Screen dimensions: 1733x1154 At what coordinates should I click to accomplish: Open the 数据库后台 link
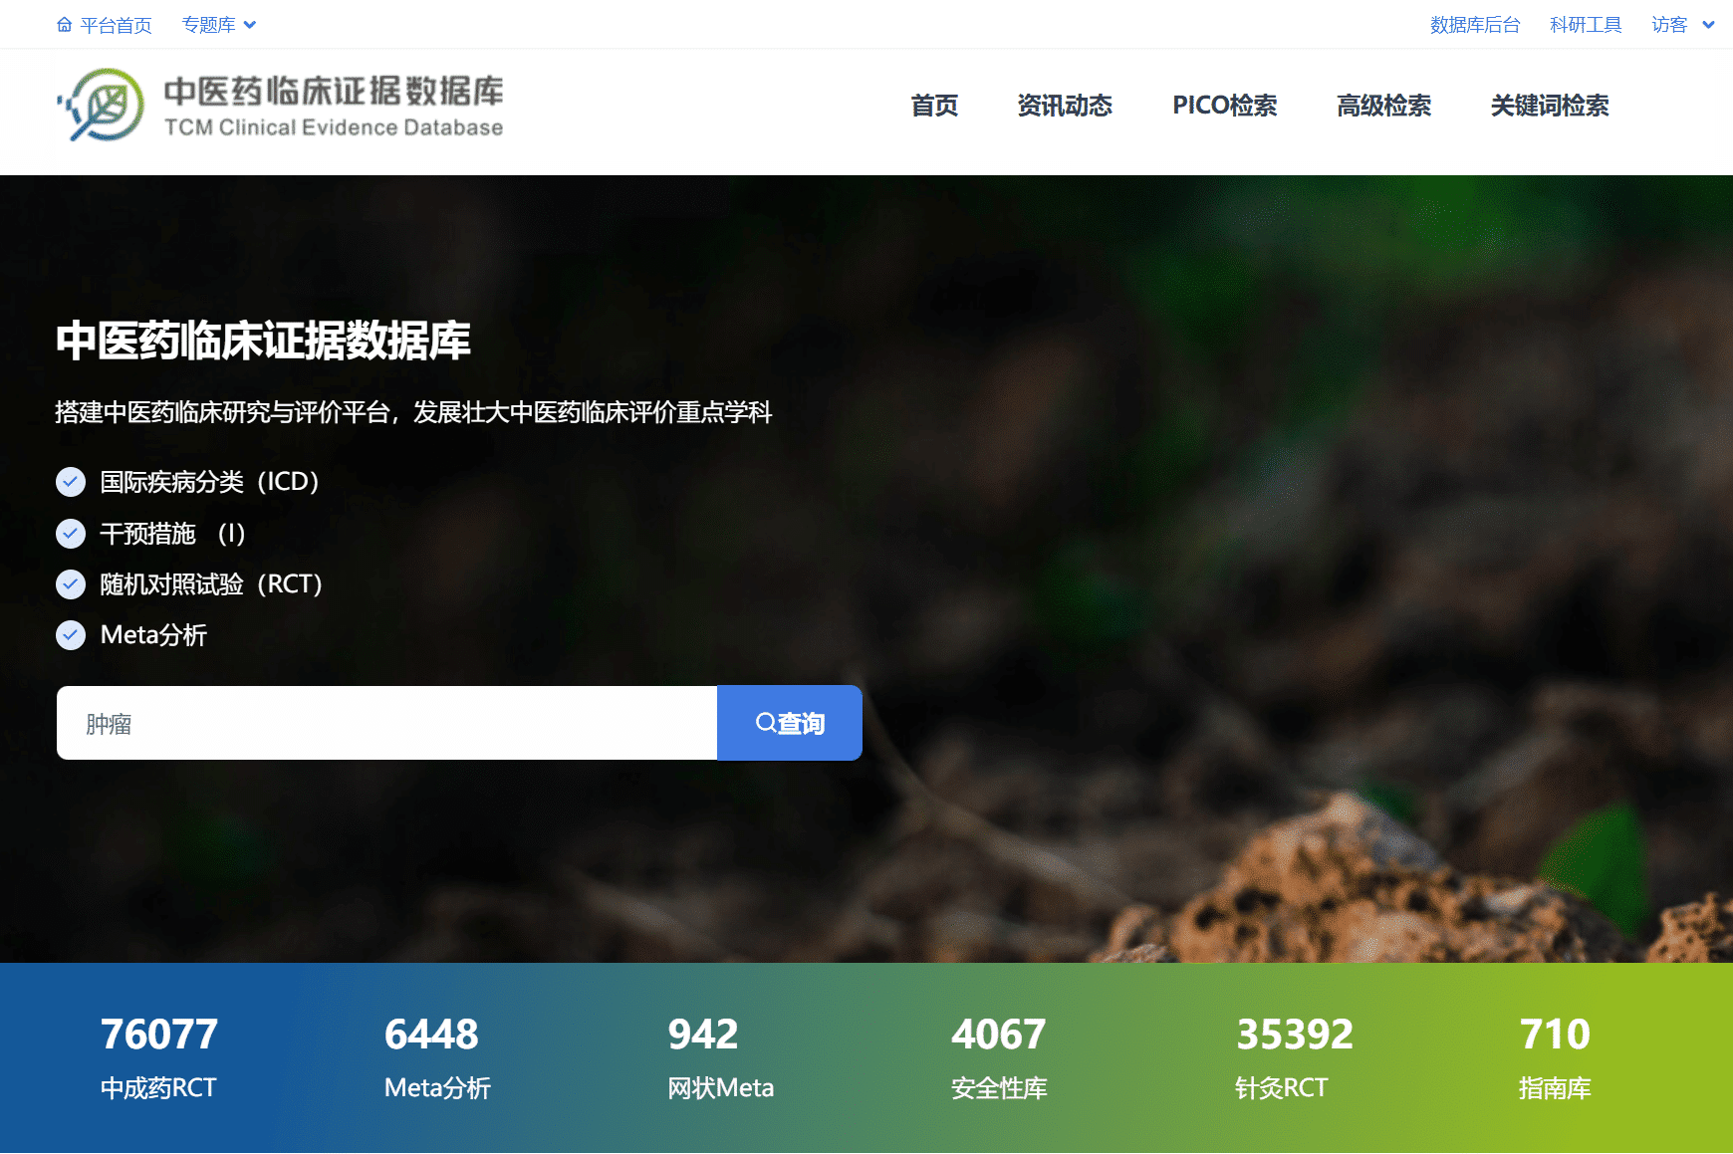(x=1475, y=25)
